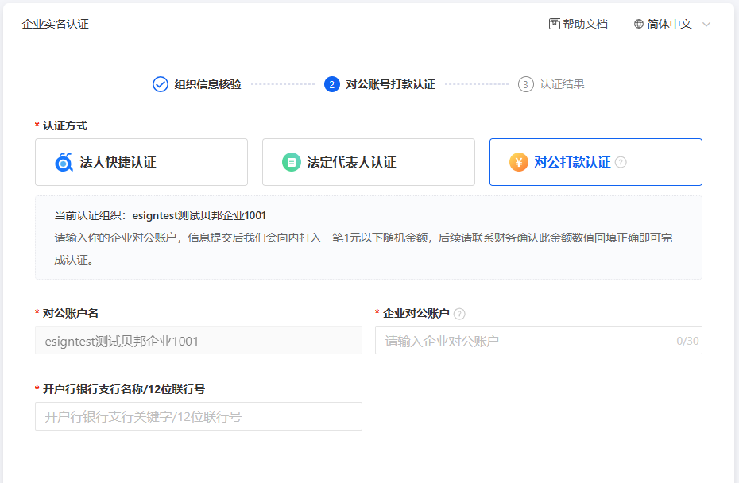Choose the 法人快捷认证 verification option
The height and width of the screenshot is (483, 739).
click(141, 162)
